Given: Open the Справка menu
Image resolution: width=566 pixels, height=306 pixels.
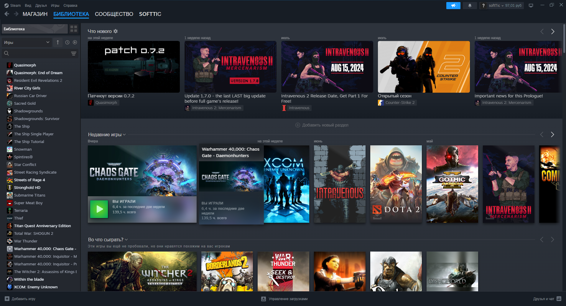Looking at the screenshot, I should point(70,5).
